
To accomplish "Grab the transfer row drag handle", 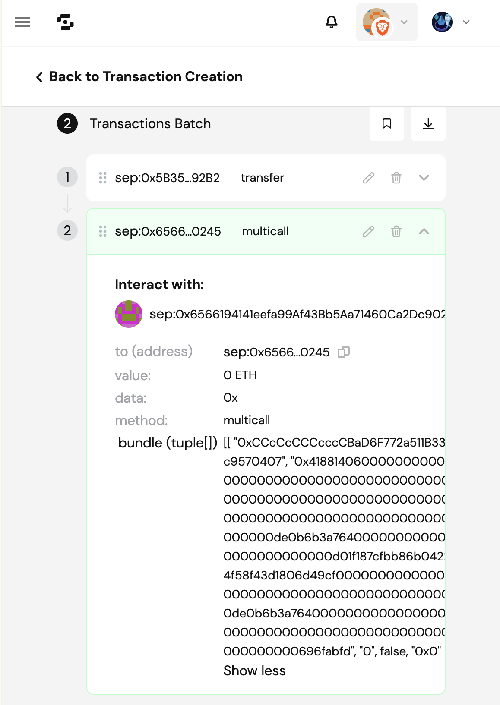I will click(x=103, y=178).
